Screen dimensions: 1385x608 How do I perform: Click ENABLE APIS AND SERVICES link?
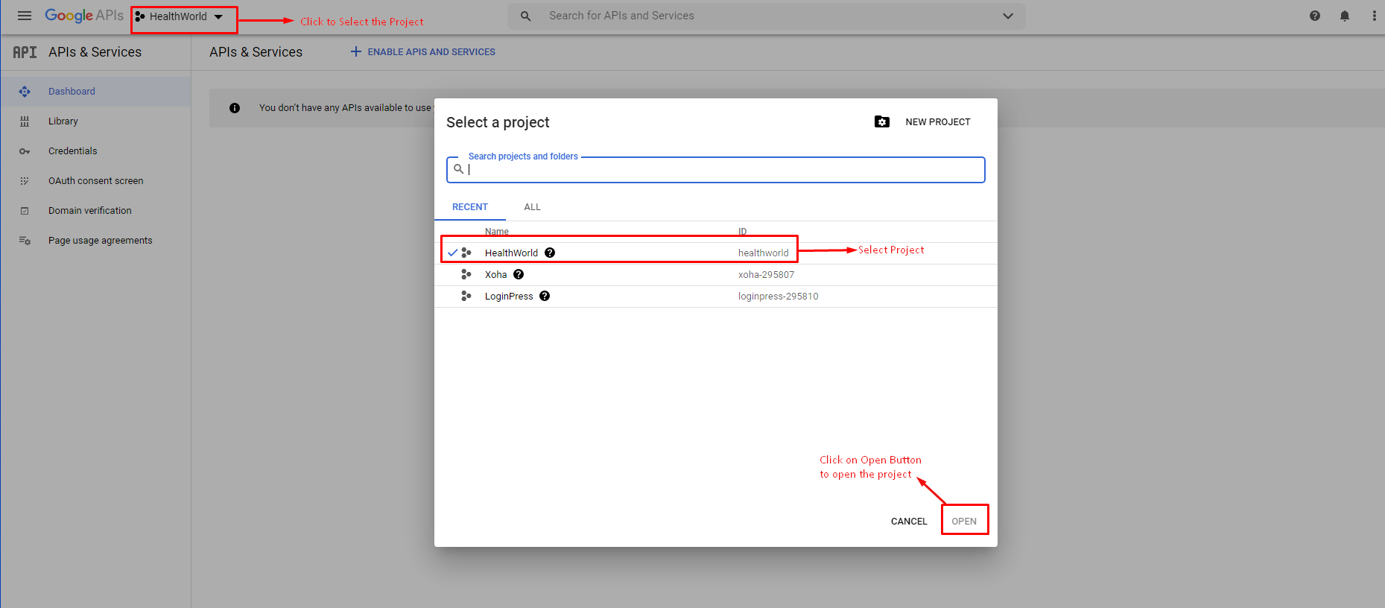tap(422, 51)
